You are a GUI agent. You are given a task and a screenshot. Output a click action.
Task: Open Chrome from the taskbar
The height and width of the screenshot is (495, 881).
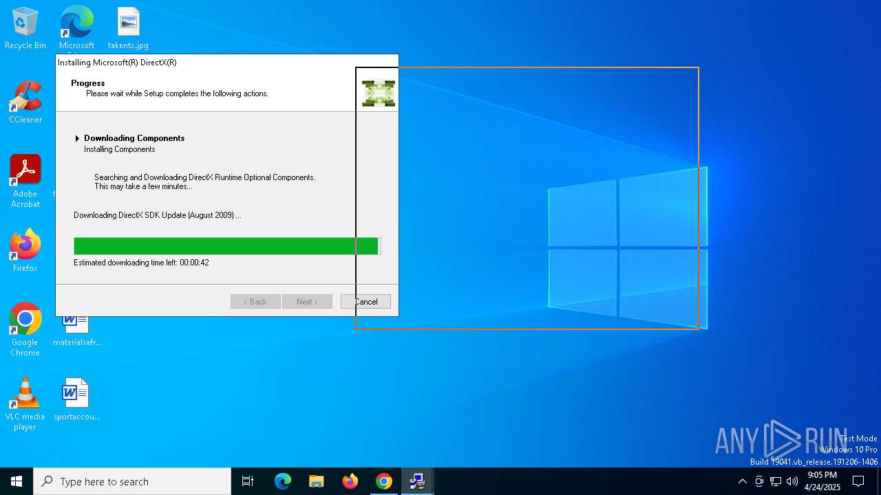point(384,481)
